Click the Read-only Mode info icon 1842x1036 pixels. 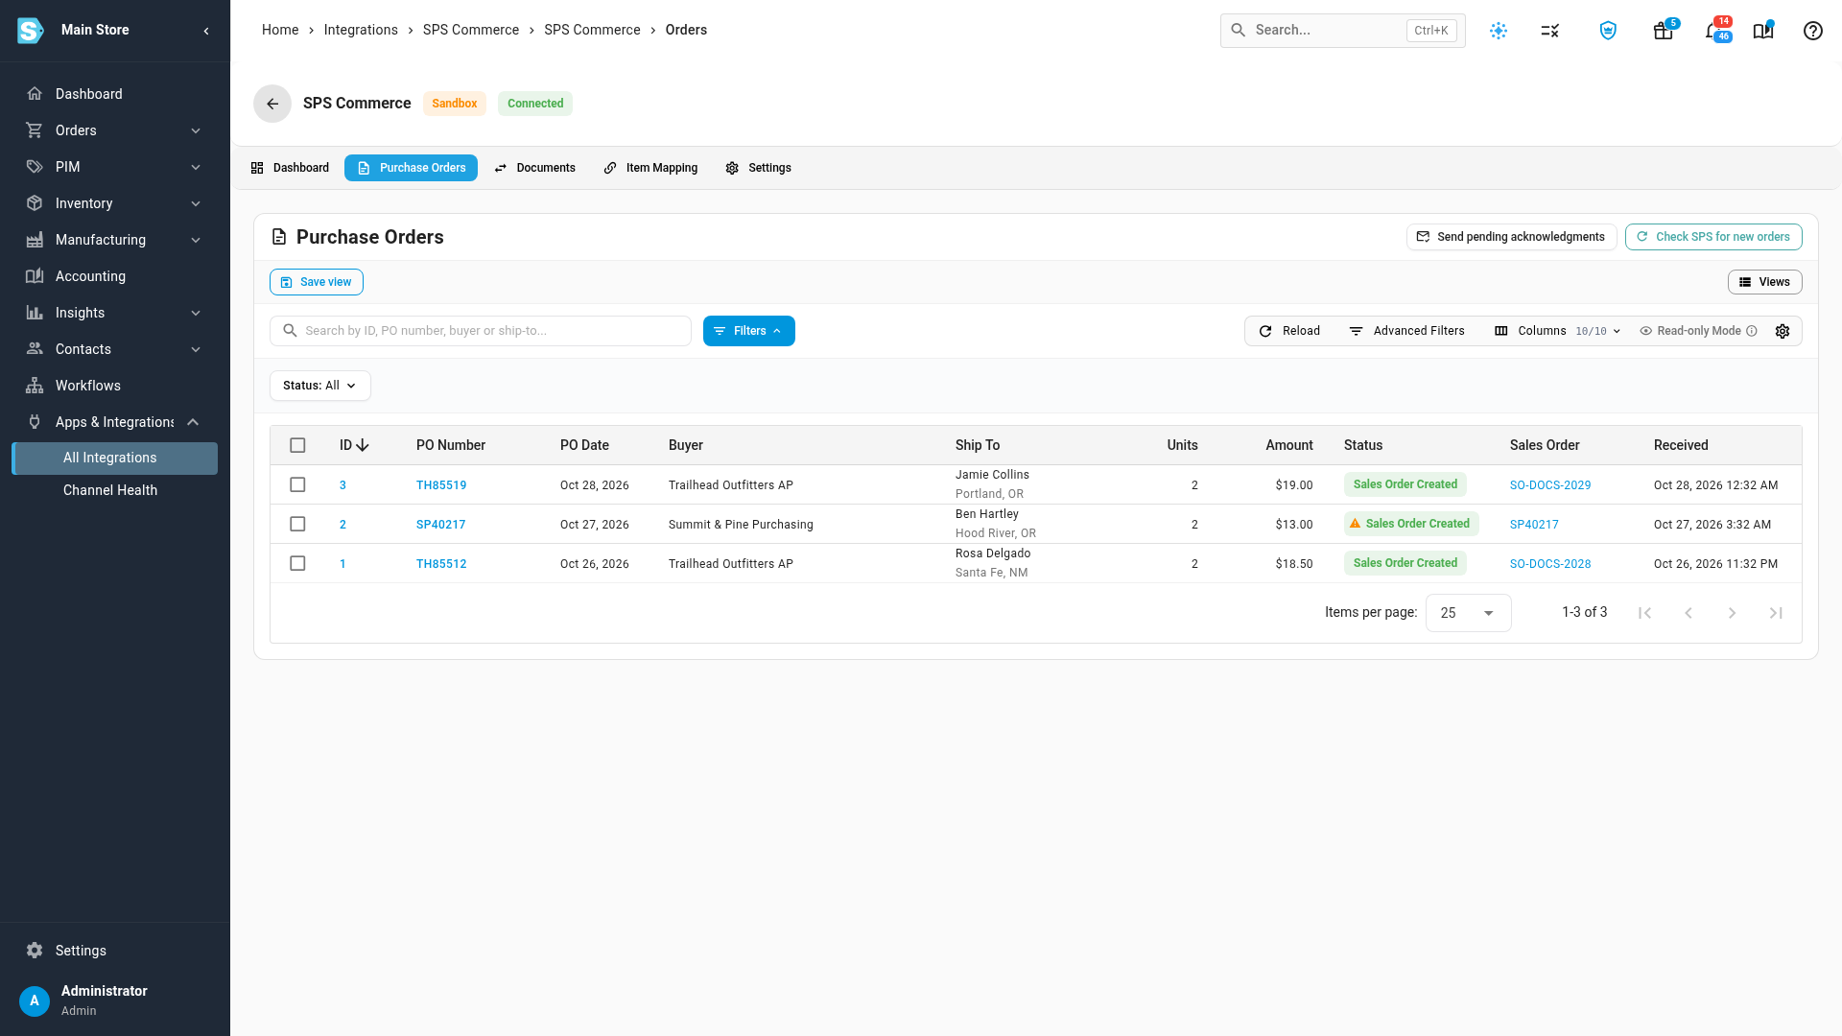(x=1752, y=331)
